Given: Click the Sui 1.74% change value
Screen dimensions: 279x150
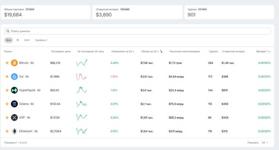Looking at the screenshot, I should [114, 76].
